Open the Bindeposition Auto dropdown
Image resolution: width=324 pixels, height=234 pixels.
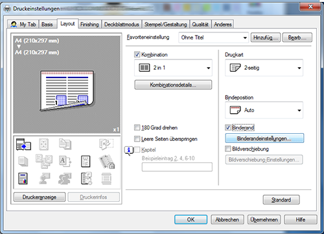(264, 110)
